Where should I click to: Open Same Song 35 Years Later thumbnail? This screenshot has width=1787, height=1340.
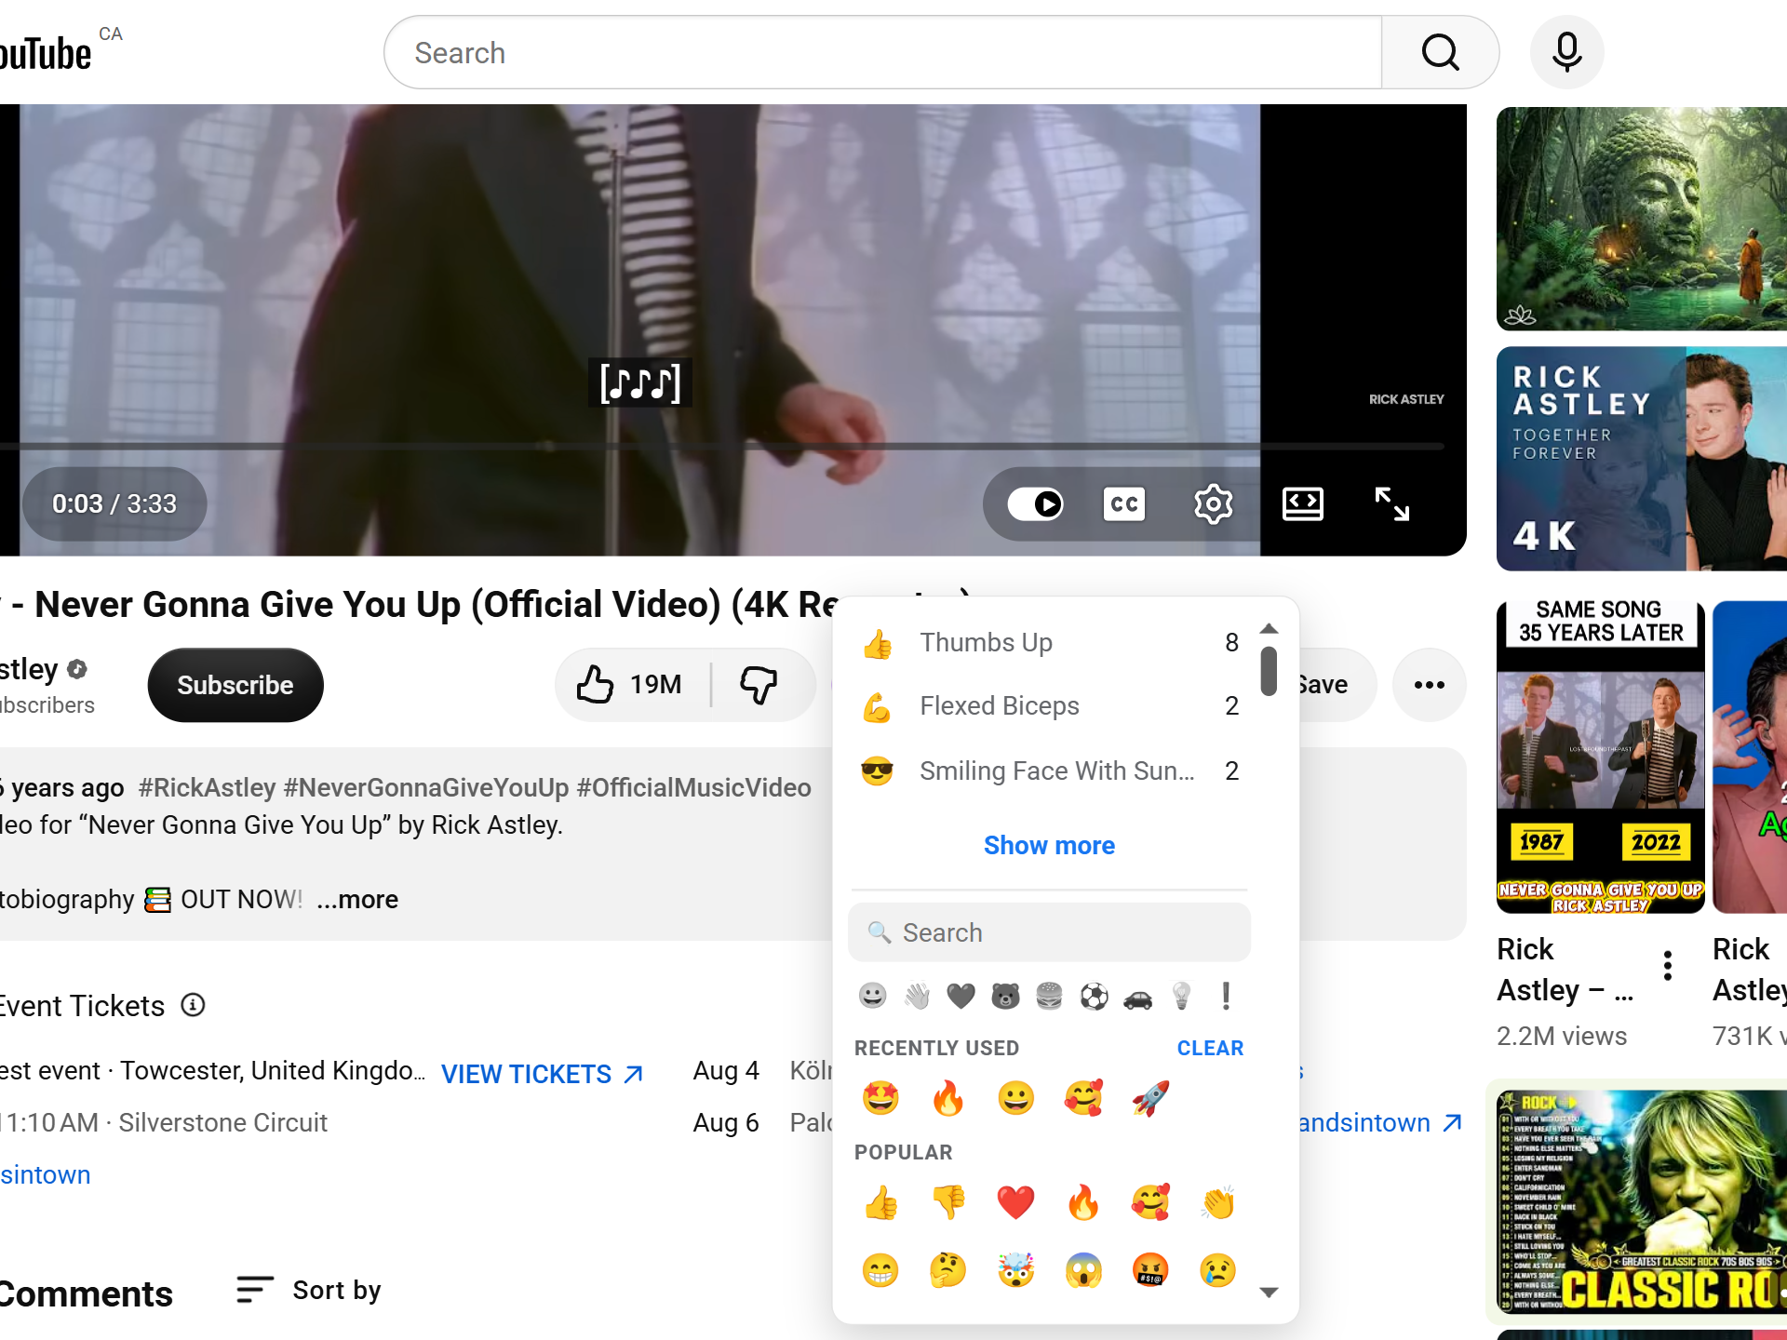point(1601,757)
